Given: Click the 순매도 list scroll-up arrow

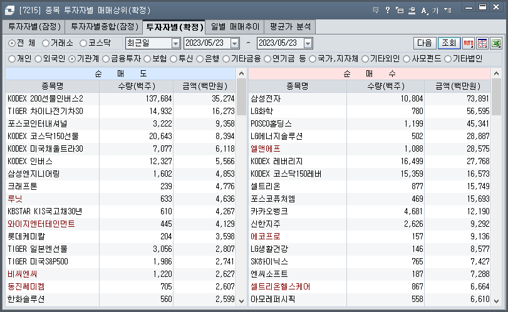Looking at the screenshot, I should 241,73.
